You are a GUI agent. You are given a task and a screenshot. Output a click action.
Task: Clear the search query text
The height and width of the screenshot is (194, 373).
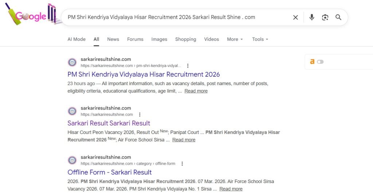(295, 17)
